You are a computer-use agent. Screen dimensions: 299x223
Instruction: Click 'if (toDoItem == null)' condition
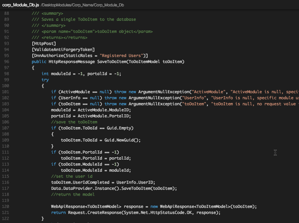[x=76, y=104]
